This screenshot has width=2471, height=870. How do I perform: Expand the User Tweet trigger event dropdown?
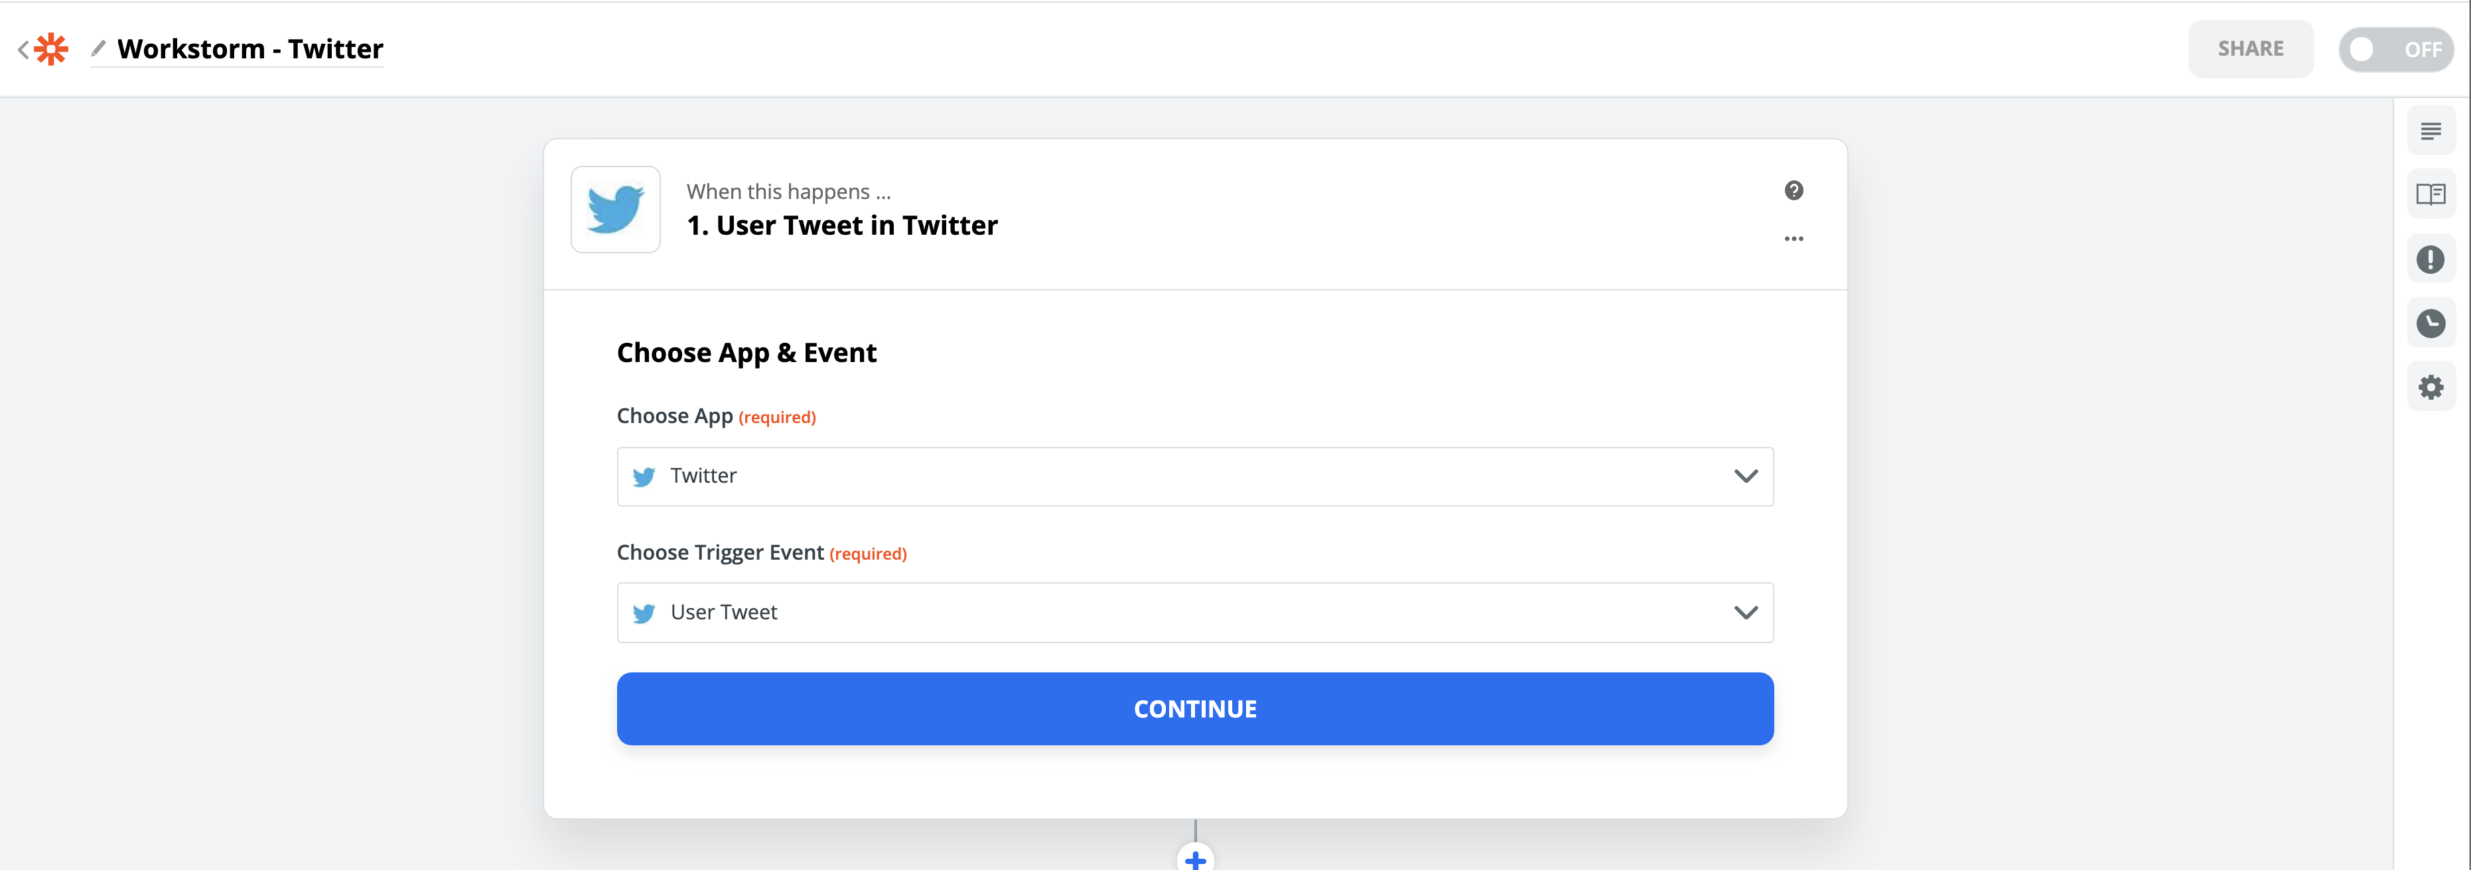pyautogui.click(x=1194, y=612)
